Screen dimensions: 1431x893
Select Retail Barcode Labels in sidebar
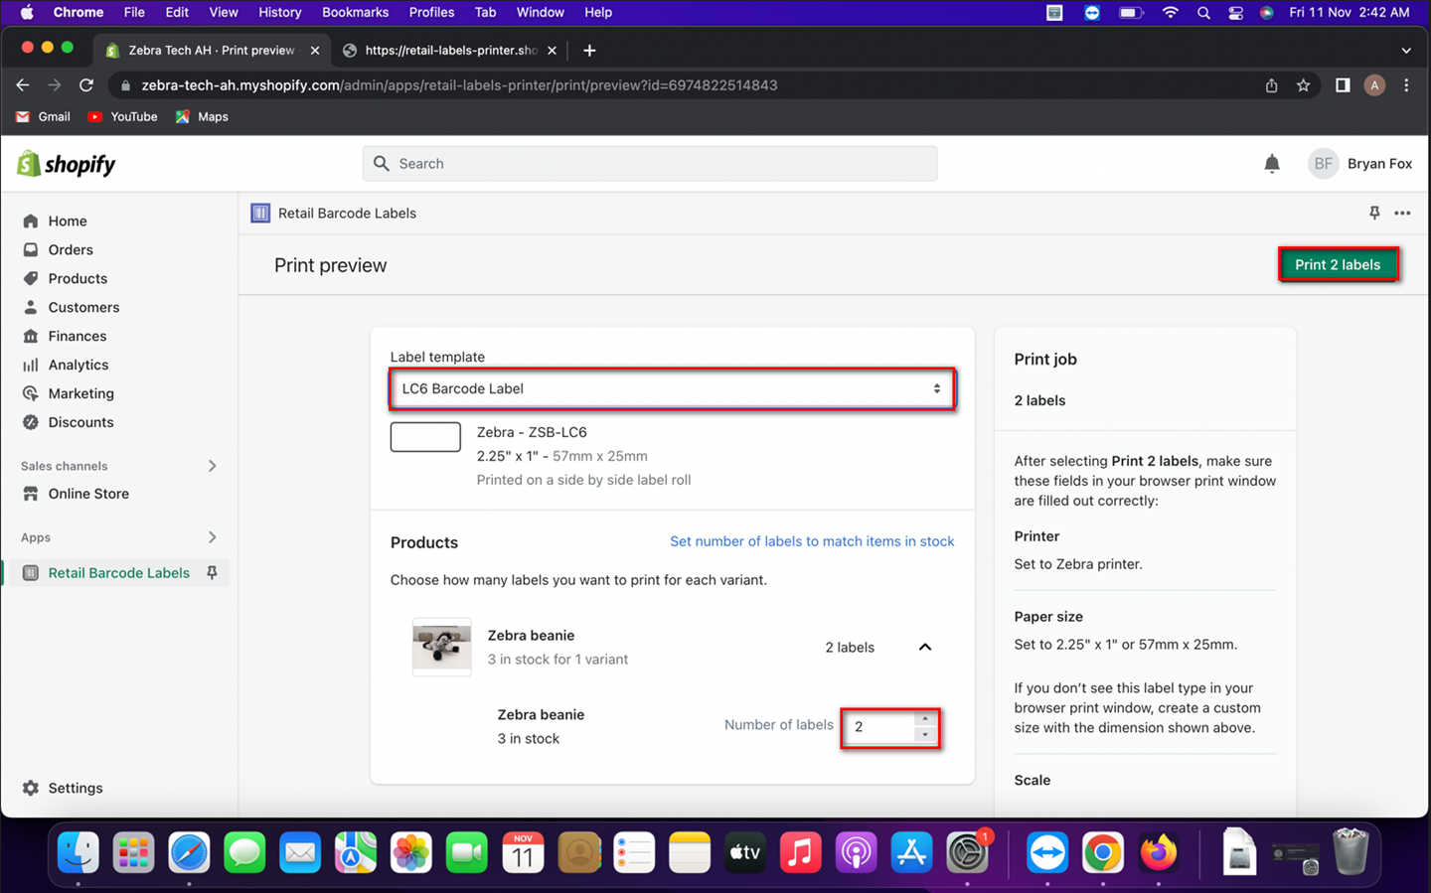118,573
